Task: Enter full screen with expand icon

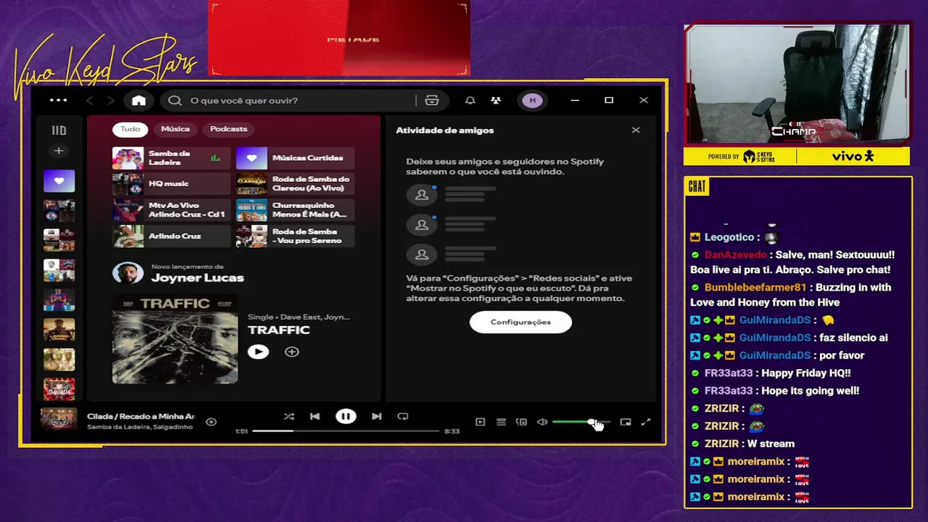Action: (646, 422)
